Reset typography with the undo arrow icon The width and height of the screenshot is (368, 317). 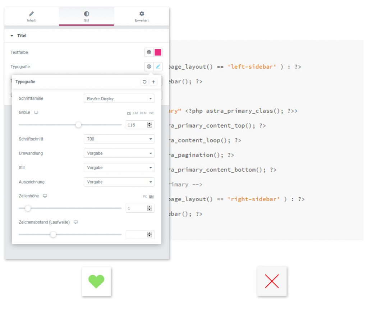144,82
